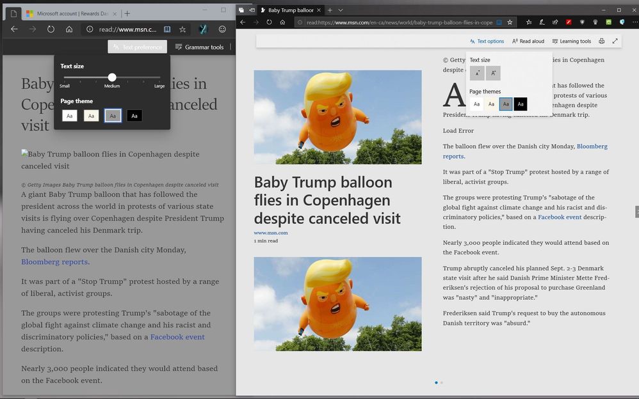The height and width of the screenshot is (399, 639).
Task: Refresh page in right browser window
Action: 270,22
